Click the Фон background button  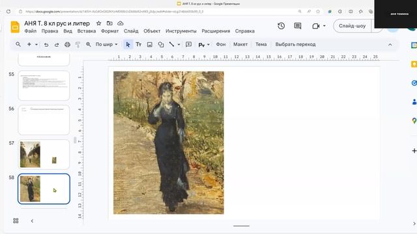click(x=221, y=44)
